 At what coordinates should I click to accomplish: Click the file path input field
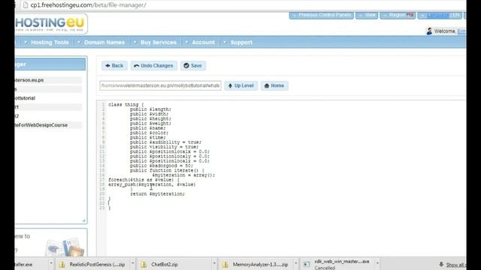(x=160, y=85)
